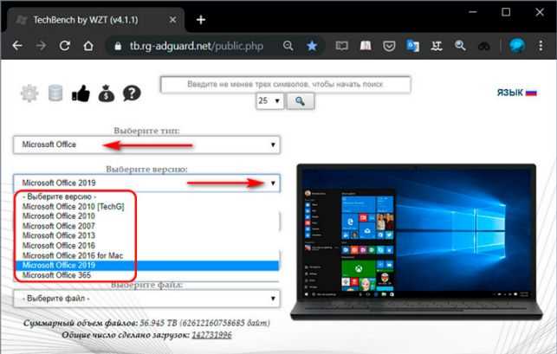Click the 56.945 TB total size text

159,323
